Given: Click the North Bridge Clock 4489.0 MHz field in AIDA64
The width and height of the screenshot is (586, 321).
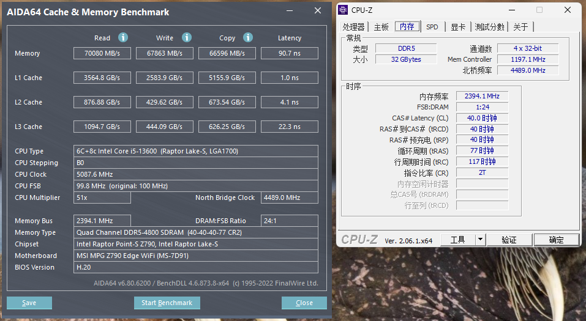Looking at the screenshot, I should coord(289,197).
